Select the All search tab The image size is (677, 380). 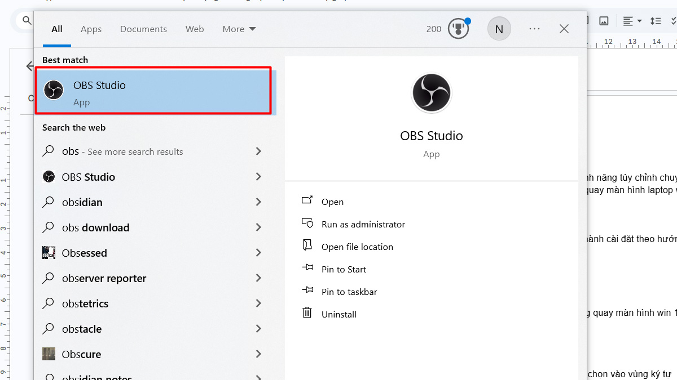tap(57, 29)
